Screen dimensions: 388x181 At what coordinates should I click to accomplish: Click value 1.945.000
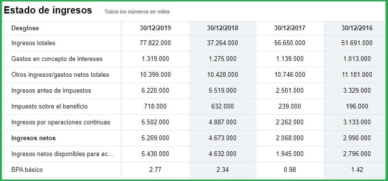pyautogui.click(x=290, y=154)
